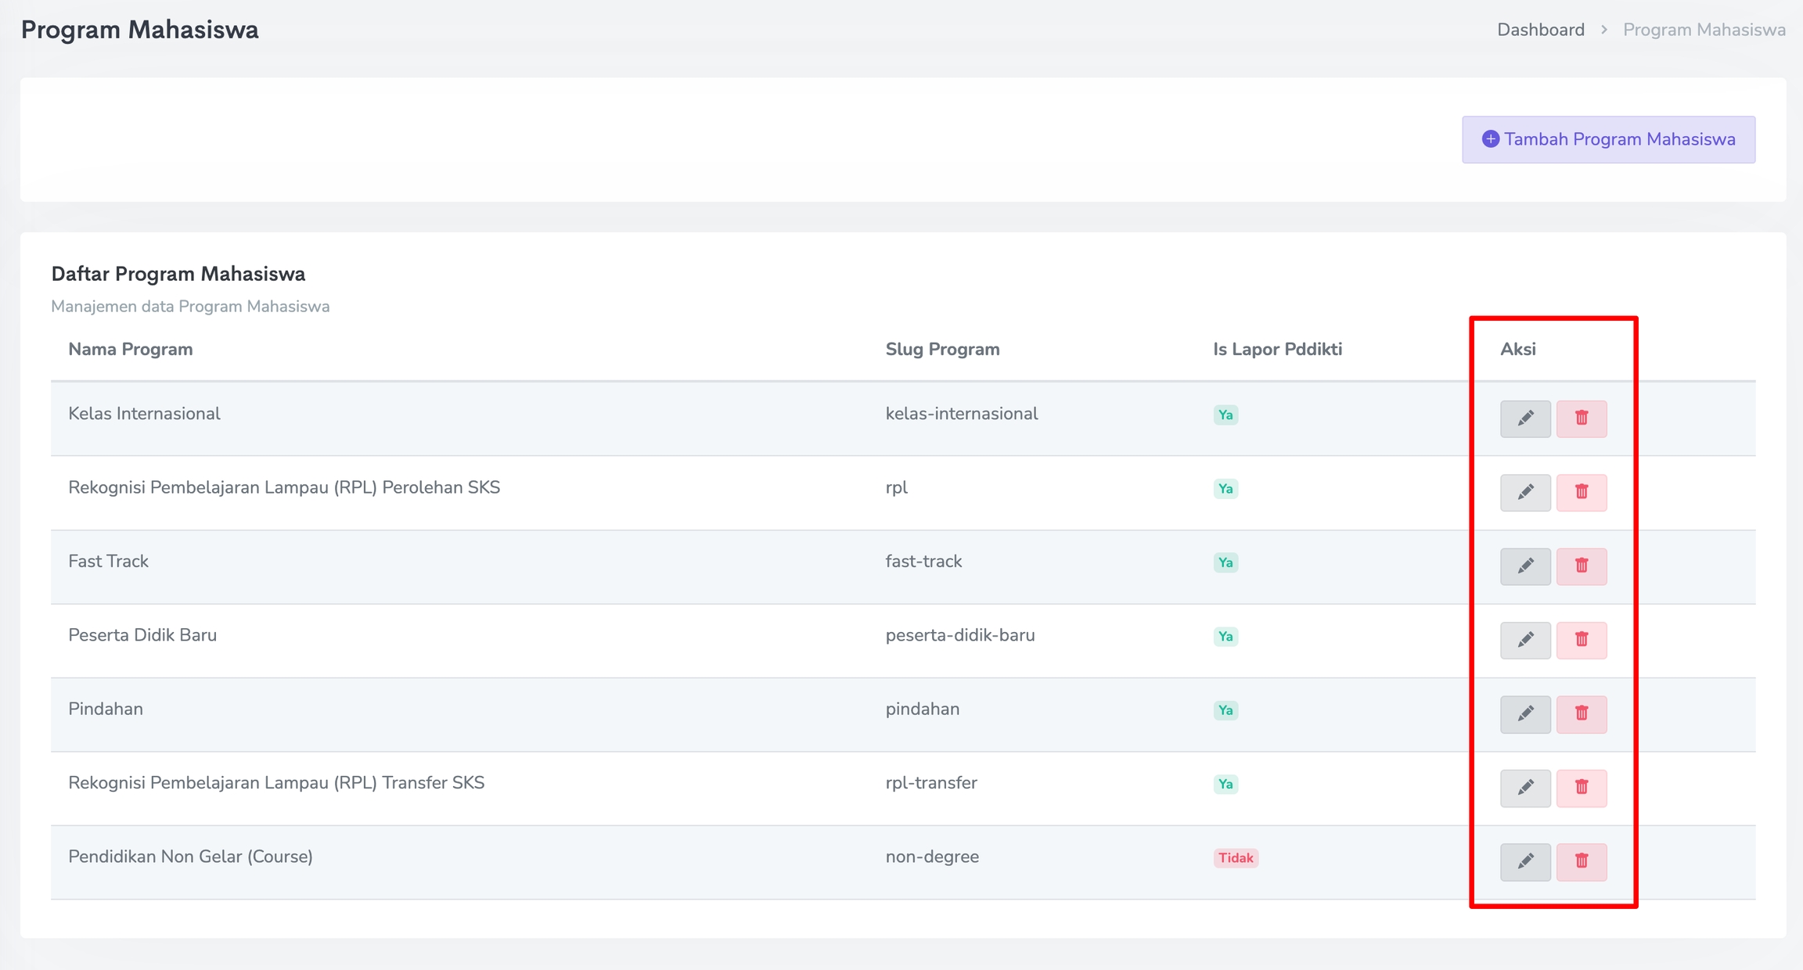Click the Slug Program column header
The width and height of the screenshot is (1803, 970).
point(942,349)
